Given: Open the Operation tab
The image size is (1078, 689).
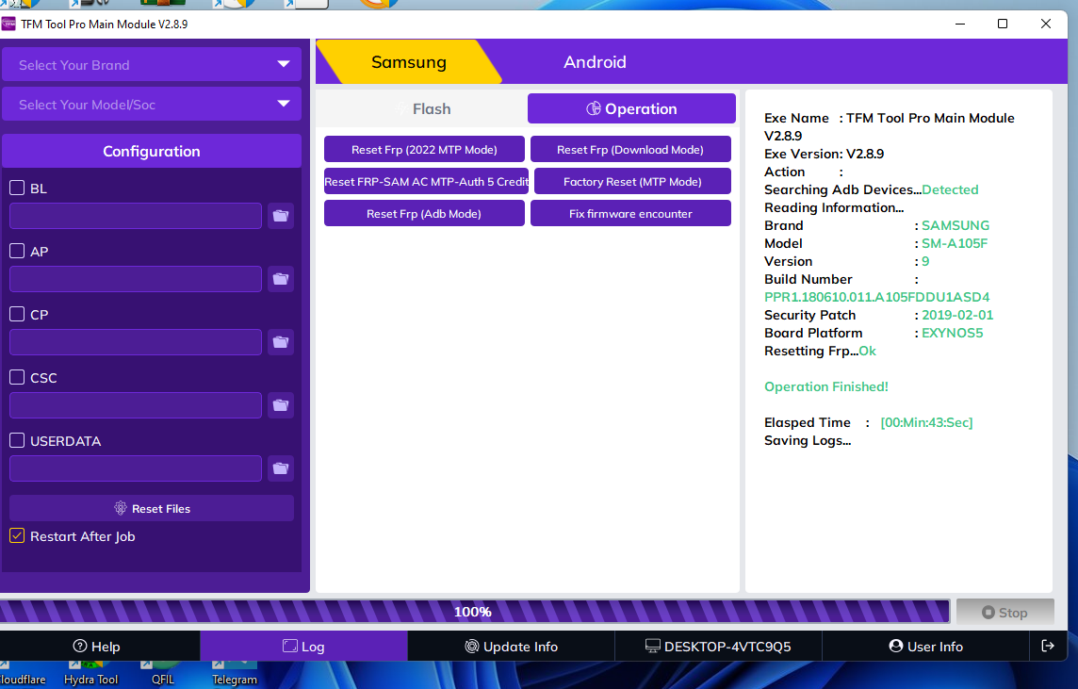Looking at the screenshot, I should 631,108.
